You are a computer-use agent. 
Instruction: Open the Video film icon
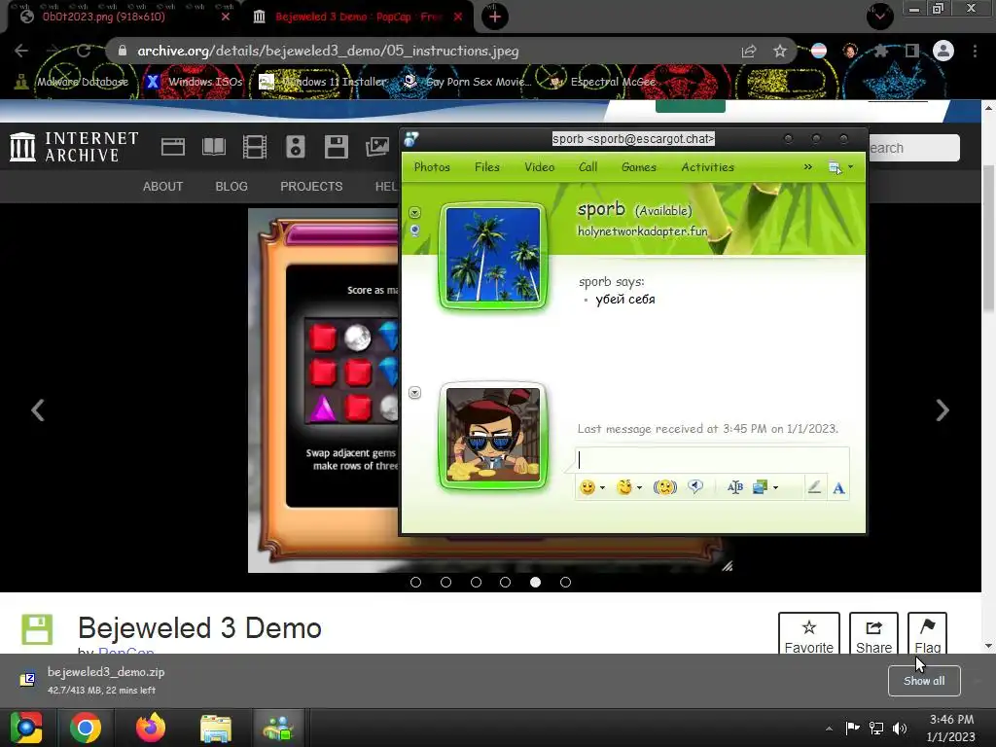(x=254, y=148)
